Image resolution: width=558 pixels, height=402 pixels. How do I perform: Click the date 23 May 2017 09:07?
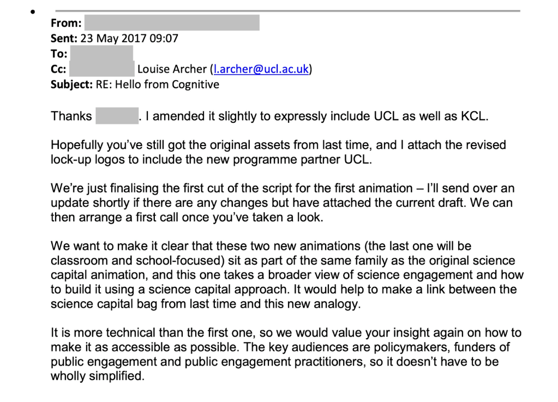(x=129, y=38)
